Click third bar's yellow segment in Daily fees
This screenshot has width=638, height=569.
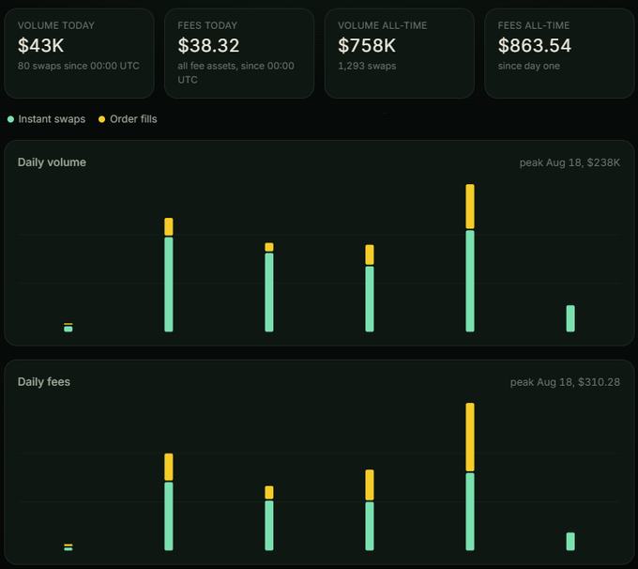[x=269, y=492]
